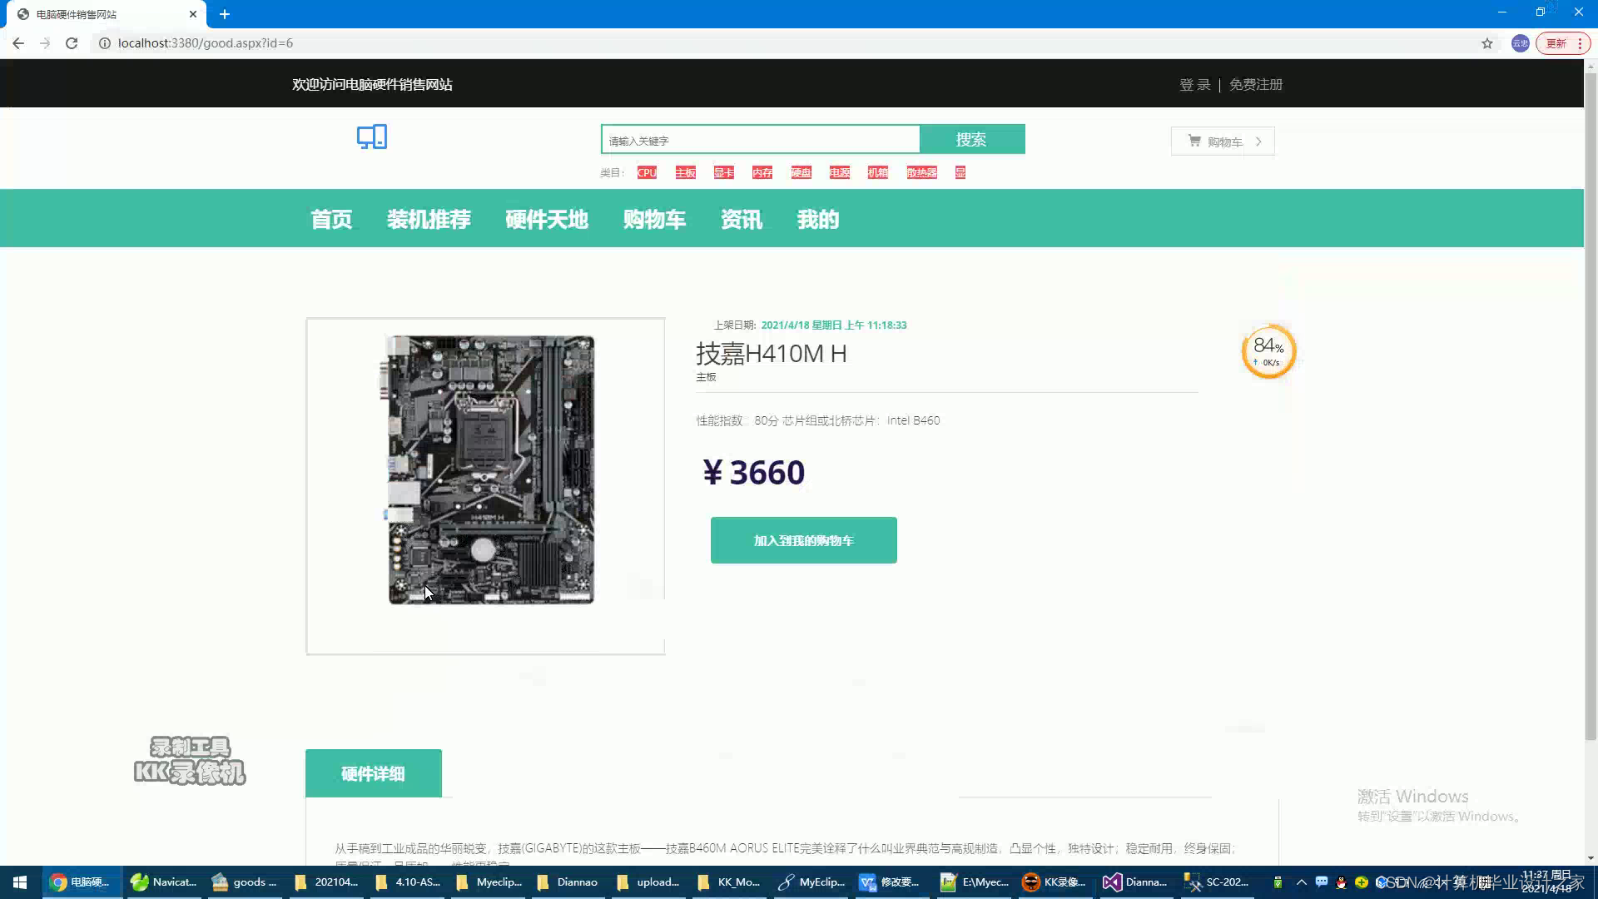Bookmark the page with the star icon
Viewport: 1598px width, 899px height.
tap(1487, 43)
